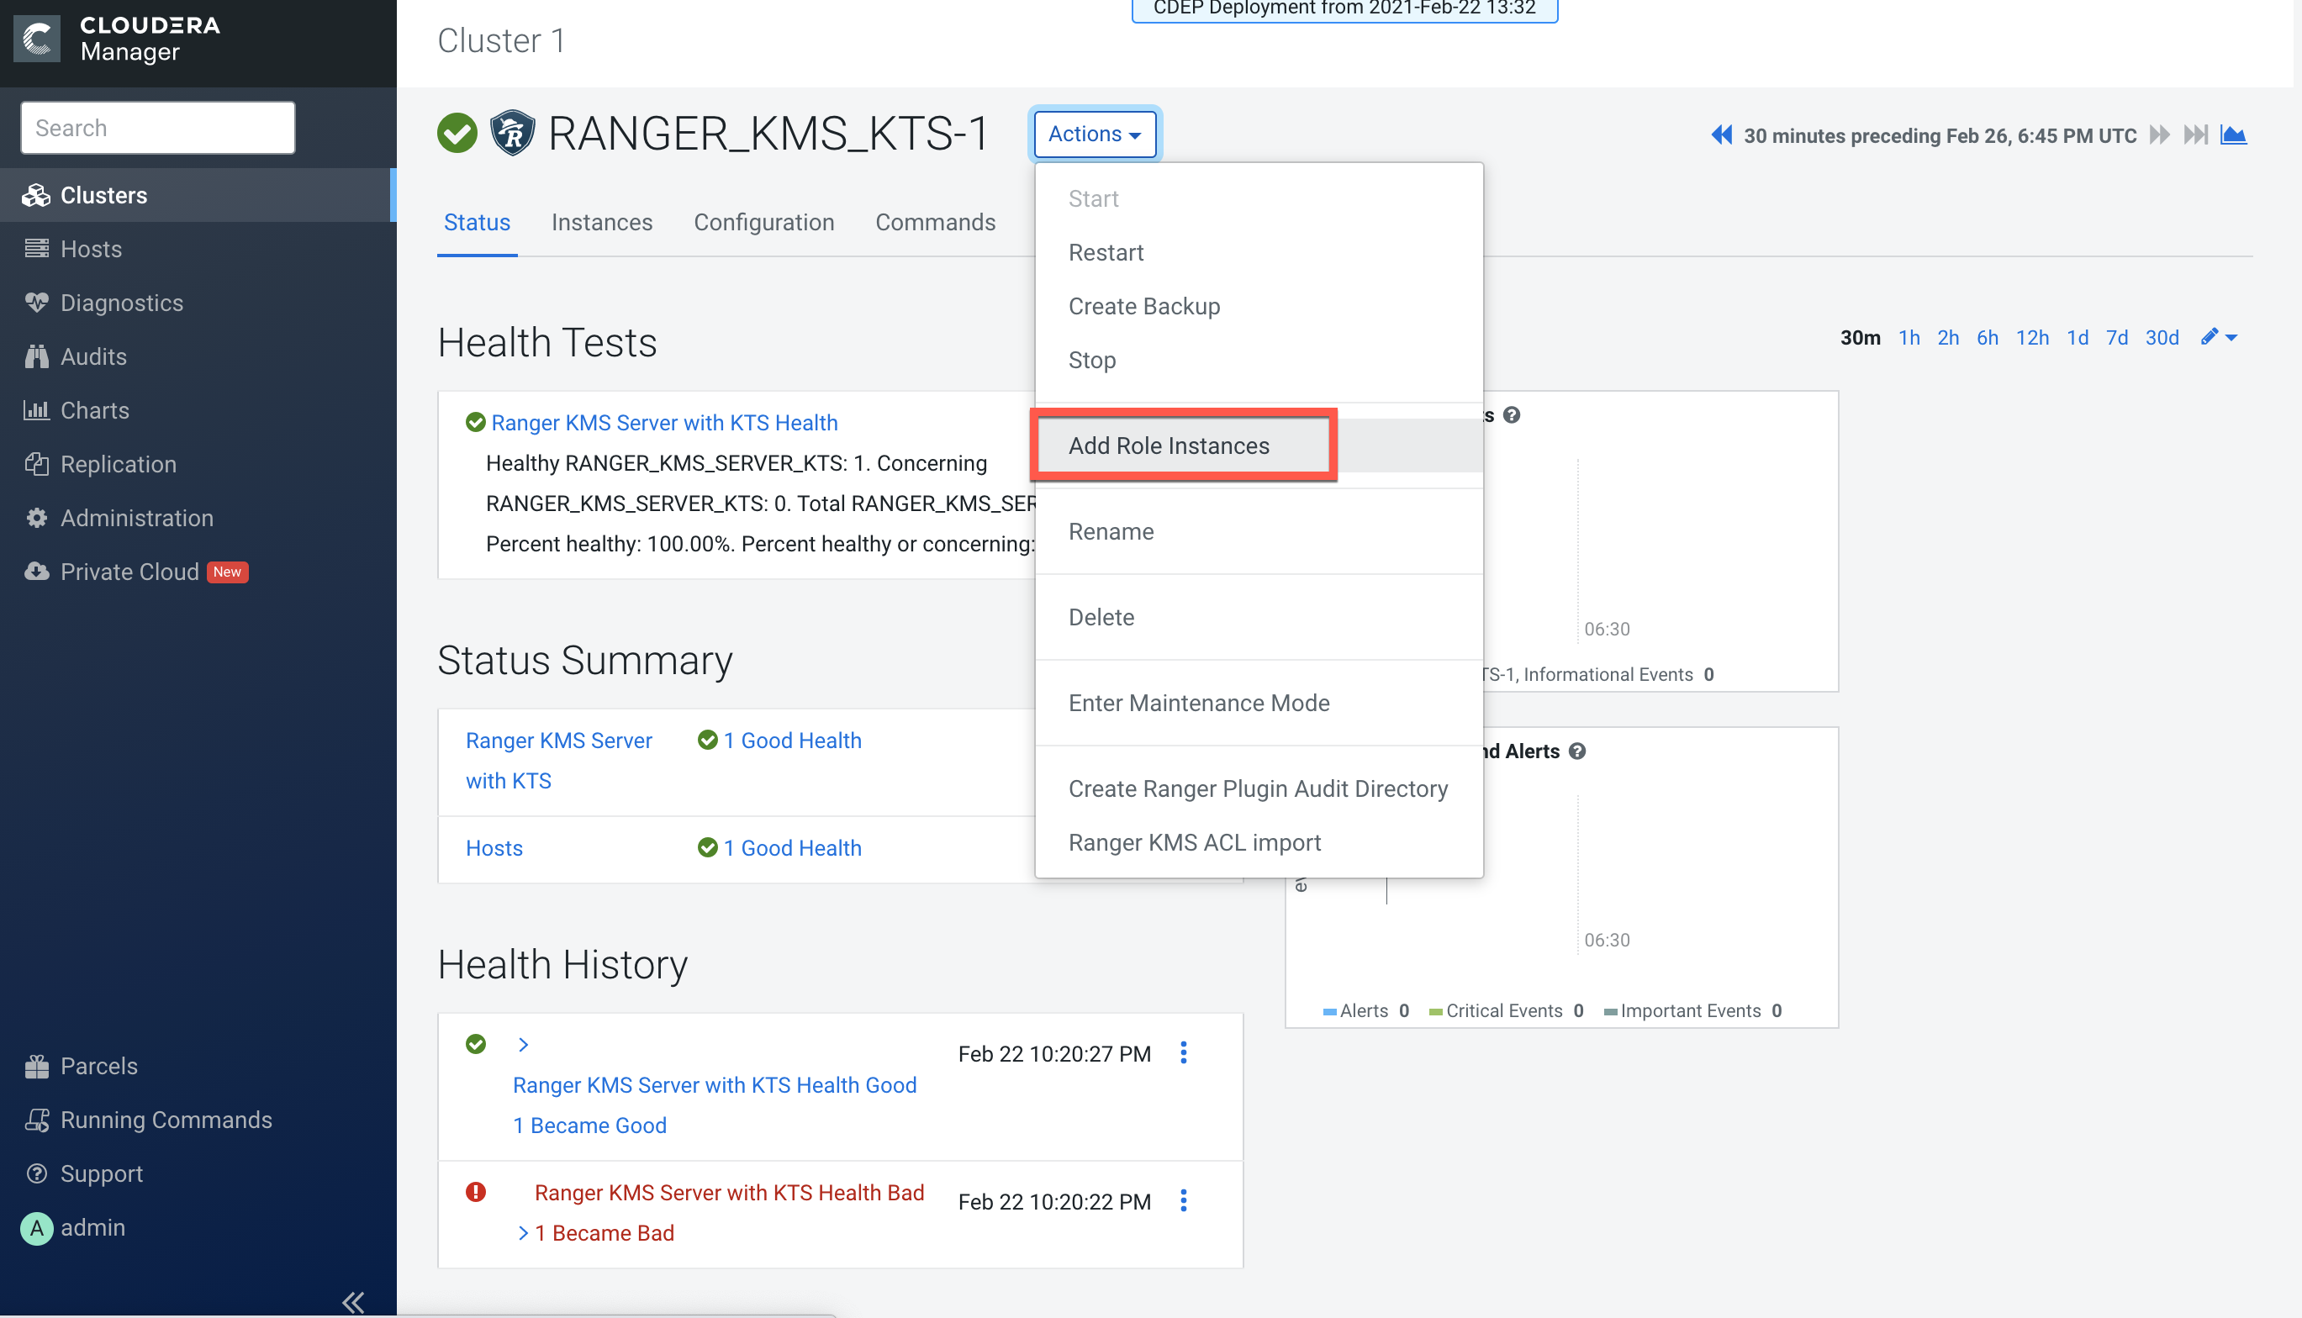Click help icon next to Alerts chart
Viewport: 2302px width, 1318px height.
(x=1577, y=751)
